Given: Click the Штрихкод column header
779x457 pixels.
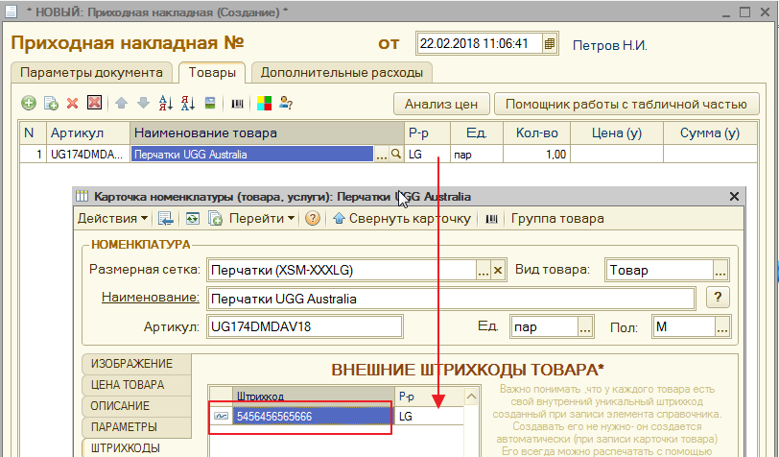Looking at the screenshot, I should pyautogui.click(x=314, y=396).
